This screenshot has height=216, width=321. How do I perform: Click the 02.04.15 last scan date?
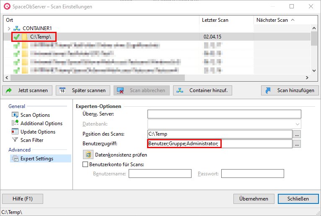pyautogui.click(x=212, y=37)
